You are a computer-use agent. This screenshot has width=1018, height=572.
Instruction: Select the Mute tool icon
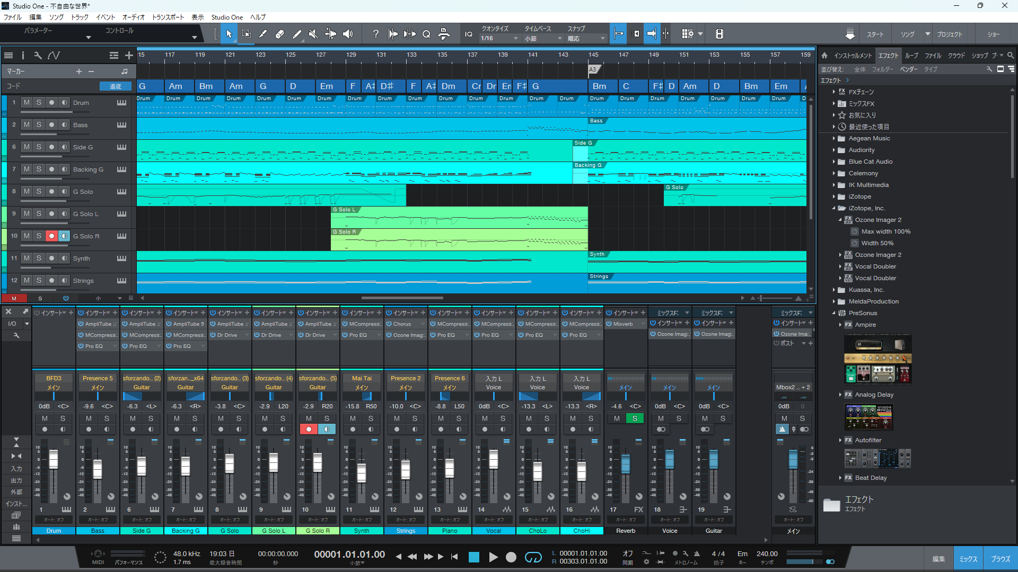click(x=313, y=34)
